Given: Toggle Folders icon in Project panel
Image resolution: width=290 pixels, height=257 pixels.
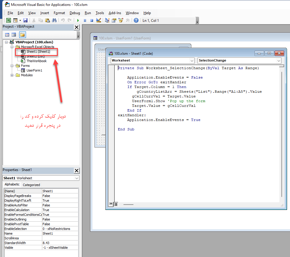Looking at the screenshot, I should coord(22,35).
